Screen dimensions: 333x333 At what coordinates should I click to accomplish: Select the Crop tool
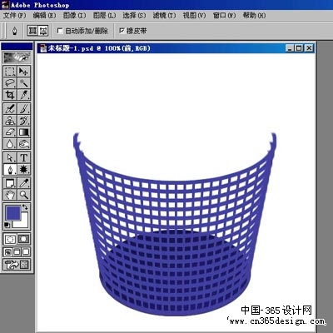(x=10, y=95)
